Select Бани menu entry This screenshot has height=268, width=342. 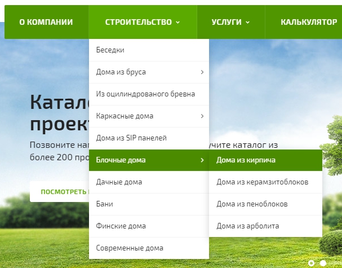(x=149, y=204)
